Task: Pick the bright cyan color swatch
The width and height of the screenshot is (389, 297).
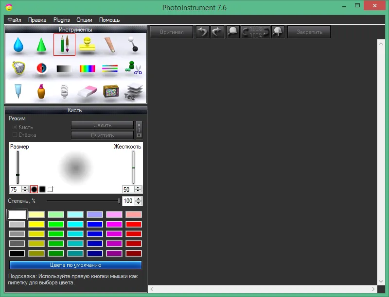Action: click(75, 224)
